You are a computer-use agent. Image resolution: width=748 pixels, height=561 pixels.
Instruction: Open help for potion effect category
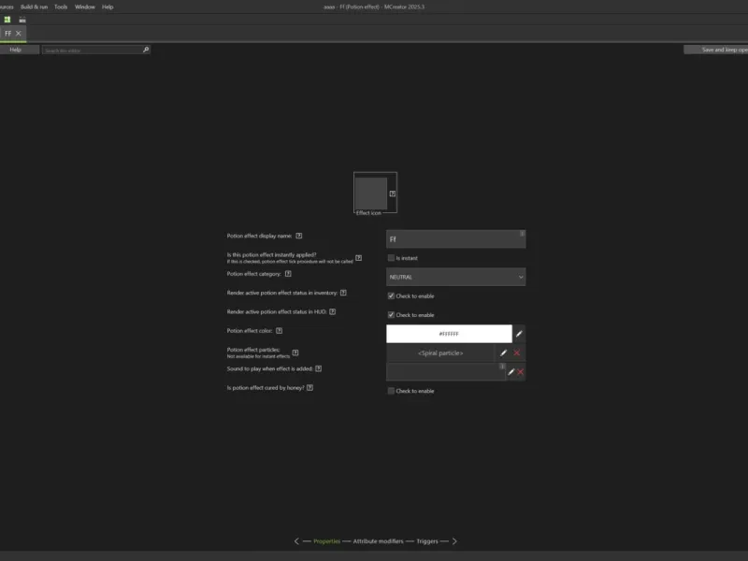click(x=288, y=274)
